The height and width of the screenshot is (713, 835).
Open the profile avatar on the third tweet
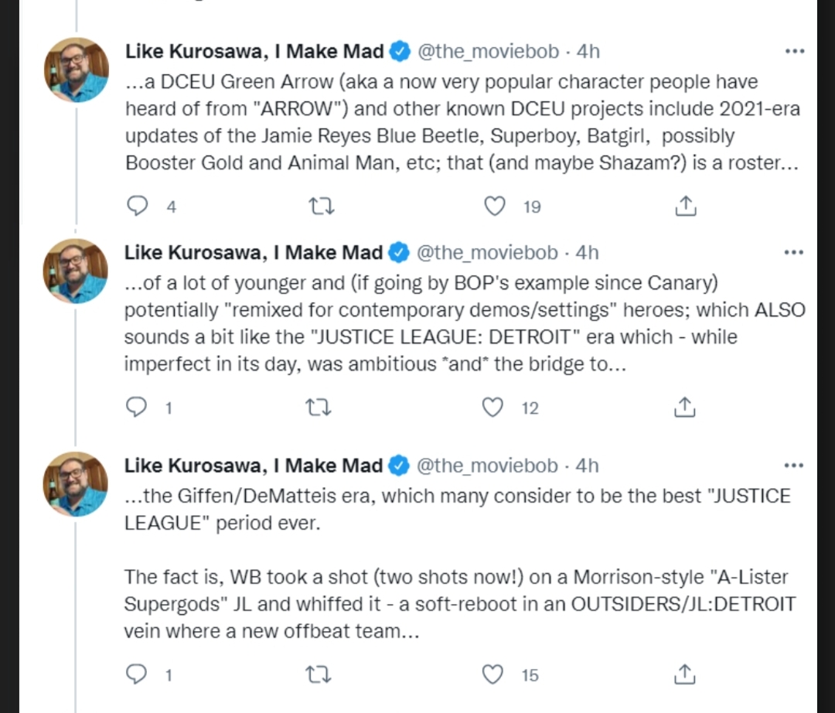click(76, 484)
